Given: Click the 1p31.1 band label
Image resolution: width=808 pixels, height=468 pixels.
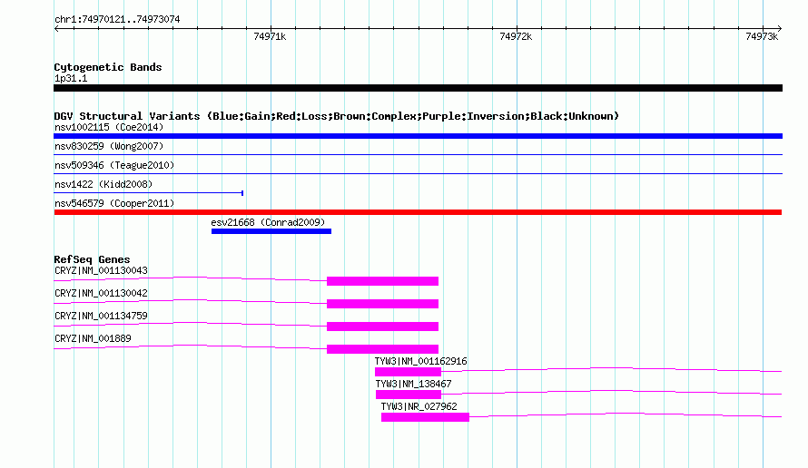Looking at the screenshot, I should coord(71,78).
